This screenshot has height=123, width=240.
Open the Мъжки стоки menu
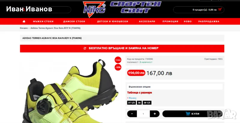43,21
